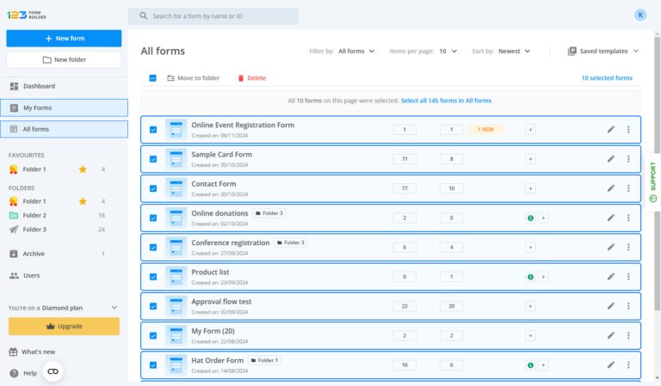Screen dimensions: 661x386
Task: Select All forms in the sidebar
Action: 64,129
